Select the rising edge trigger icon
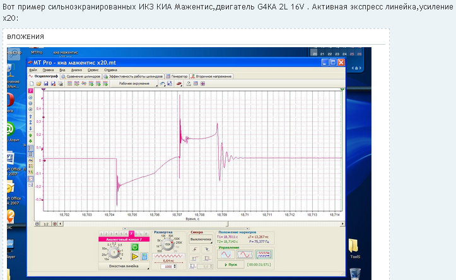Viewport: 456px width, 280px height. (x=195, y=249)
